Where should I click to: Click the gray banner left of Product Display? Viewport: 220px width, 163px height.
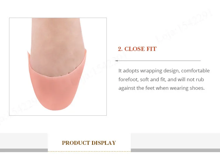(24, 142)
